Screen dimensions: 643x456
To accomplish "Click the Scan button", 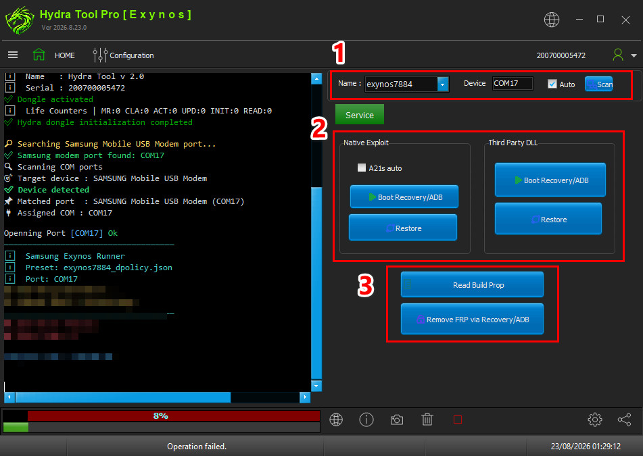I will click(x=598, y=84).
